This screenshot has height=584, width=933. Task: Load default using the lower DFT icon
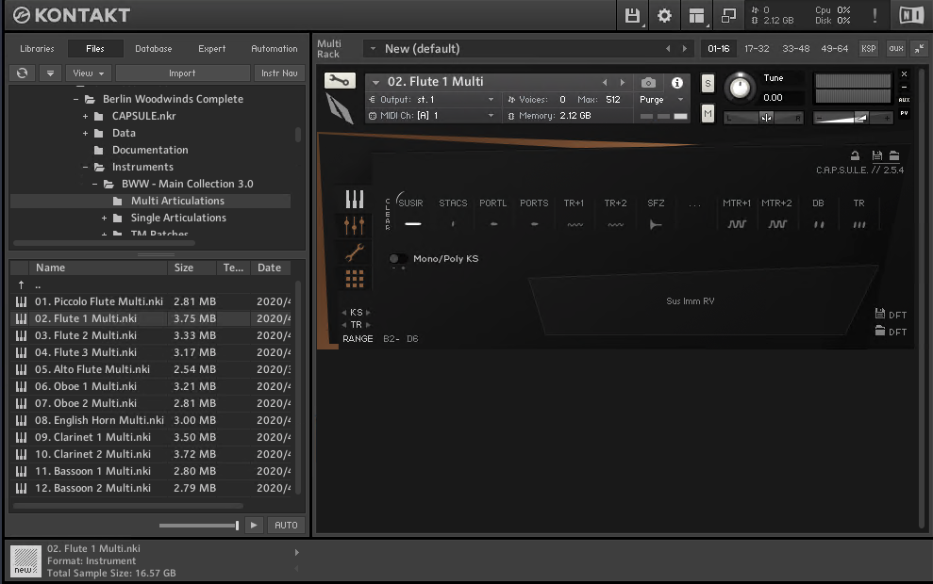click(x=880, y=331)
